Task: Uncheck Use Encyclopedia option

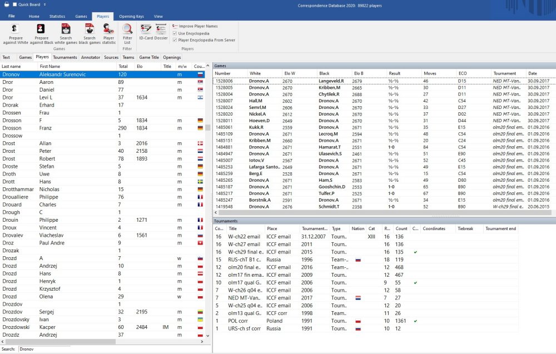Action: pos(175,33)
